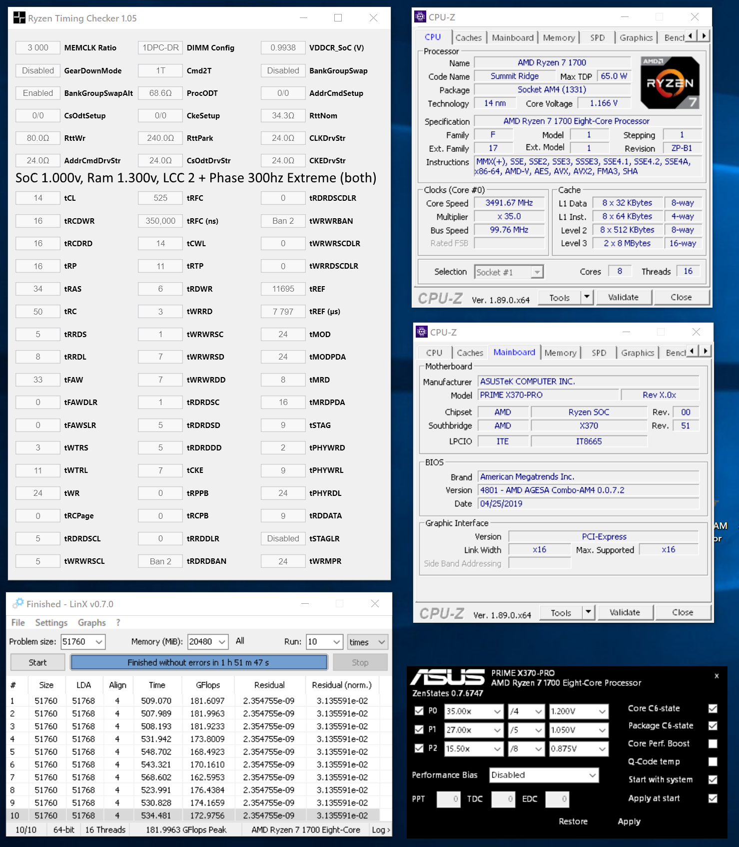Click the Ryzen 7 logo in CPU-Z
739x847 pixels.
coord(670,82)
